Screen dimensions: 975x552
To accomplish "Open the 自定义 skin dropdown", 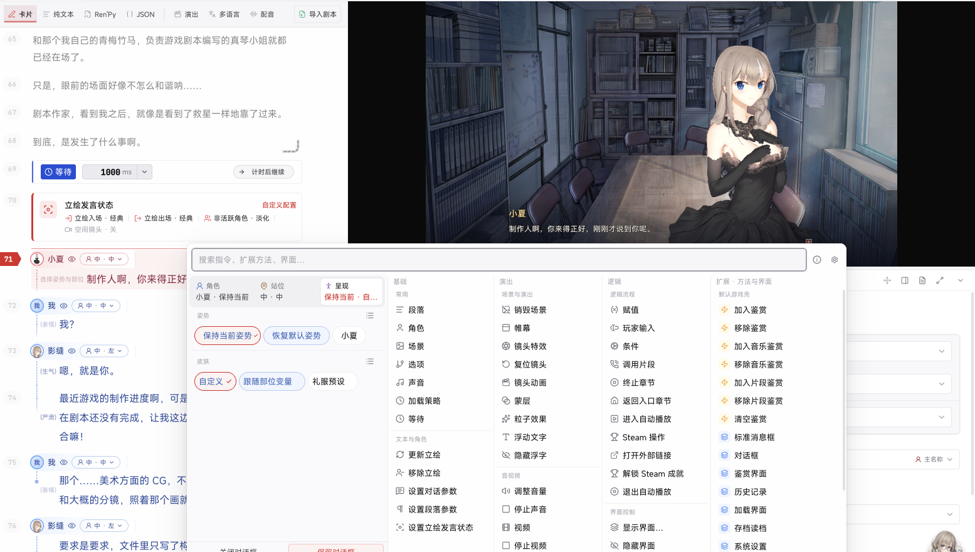I will 216,381.
